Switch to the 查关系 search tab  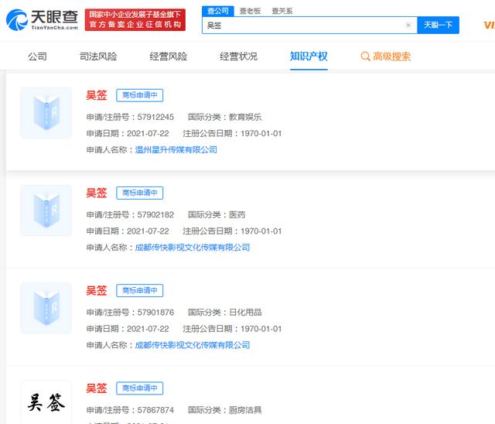pyautogui.click(x=282, y=11)
